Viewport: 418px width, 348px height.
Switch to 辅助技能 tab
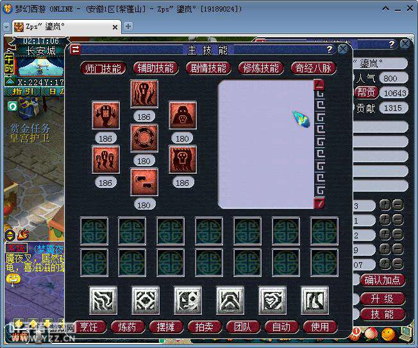(155, 68)
